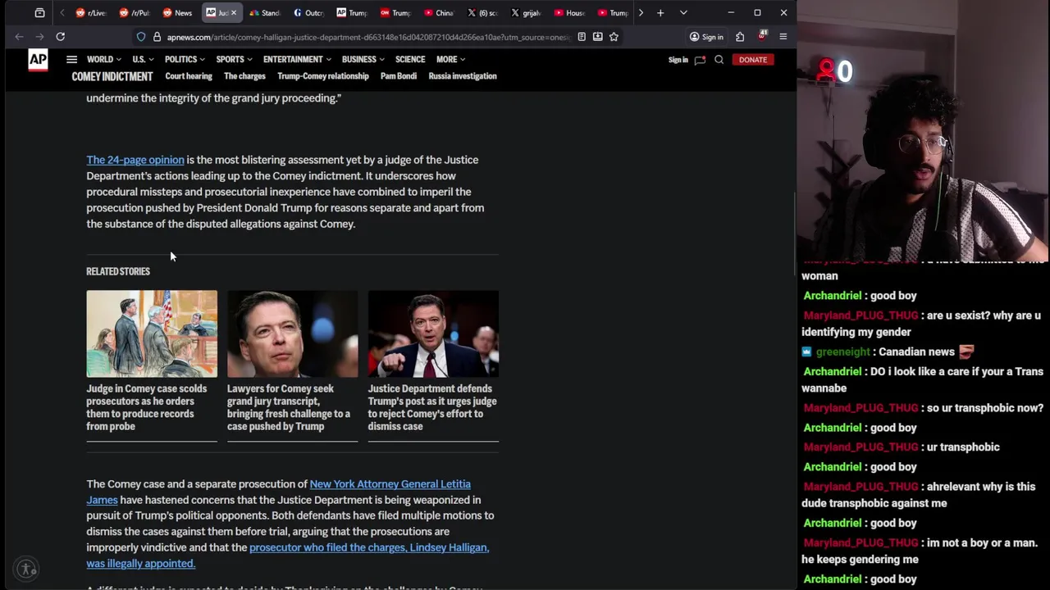Follow the Lindsey Halligan illegally appointed link
This screenshot has width=1050, height=590.
(x=287, y=555)
